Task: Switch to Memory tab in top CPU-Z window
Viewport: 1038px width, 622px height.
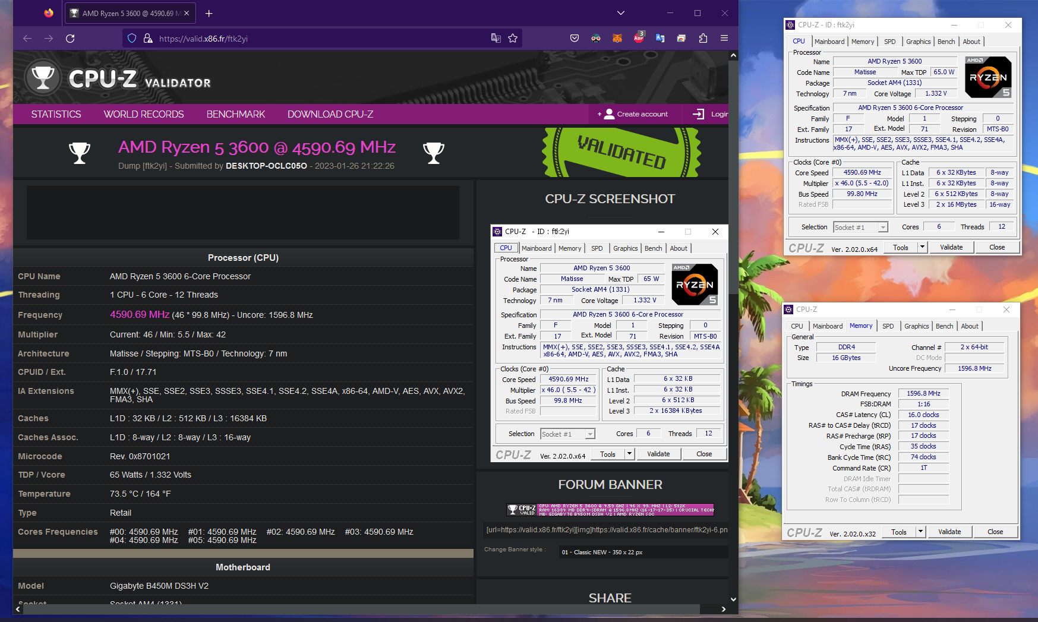Action: click(x=863, y=42)
